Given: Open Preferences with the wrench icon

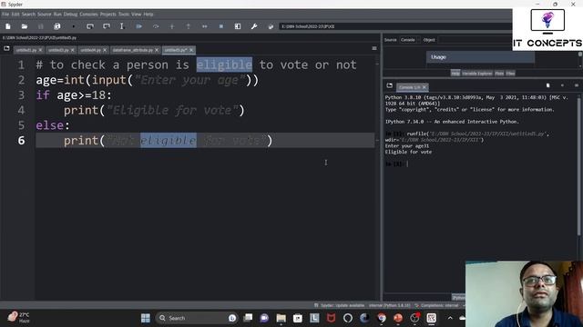Looking at the screenshot, I should [x=254, y=26].
